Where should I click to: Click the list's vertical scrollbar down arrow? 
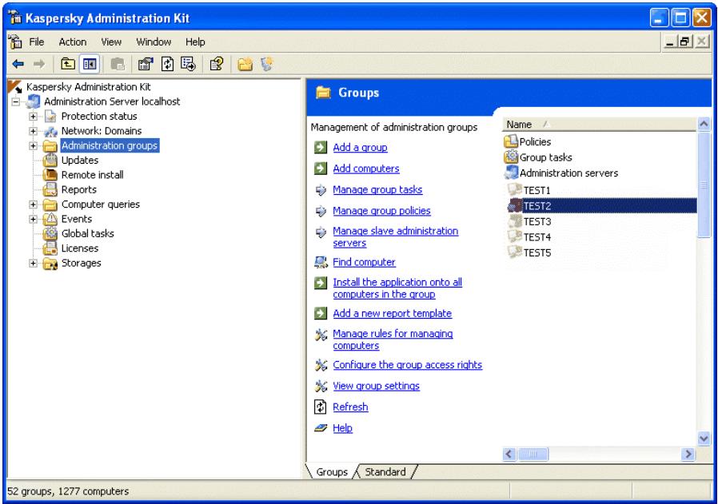click(704, 439)
